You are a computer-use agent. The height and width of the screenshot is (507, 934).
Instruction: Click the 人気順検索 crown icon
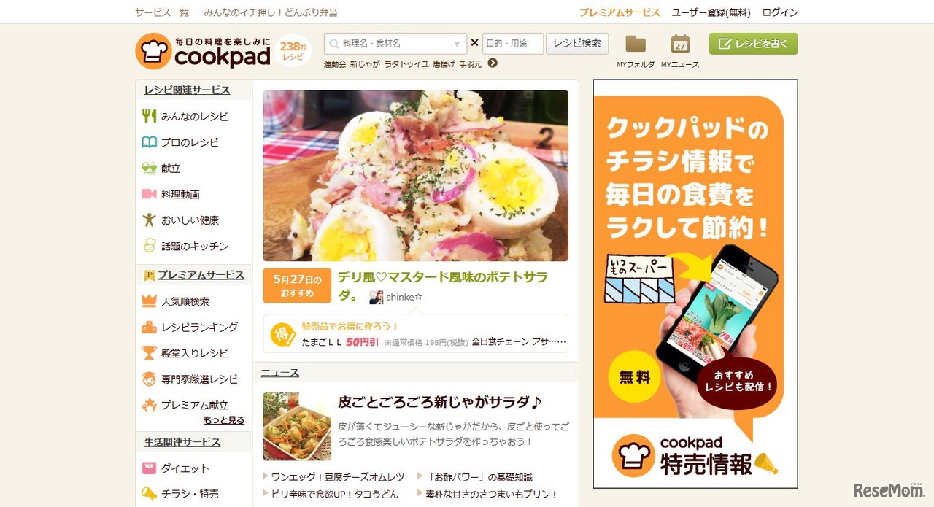[149, 301]
